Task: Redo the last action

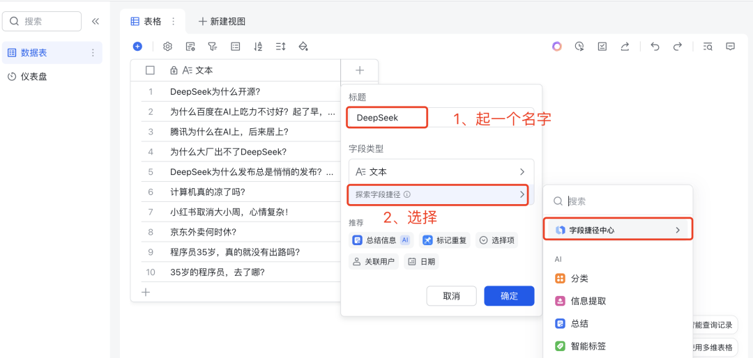Action: pos(678,47)
